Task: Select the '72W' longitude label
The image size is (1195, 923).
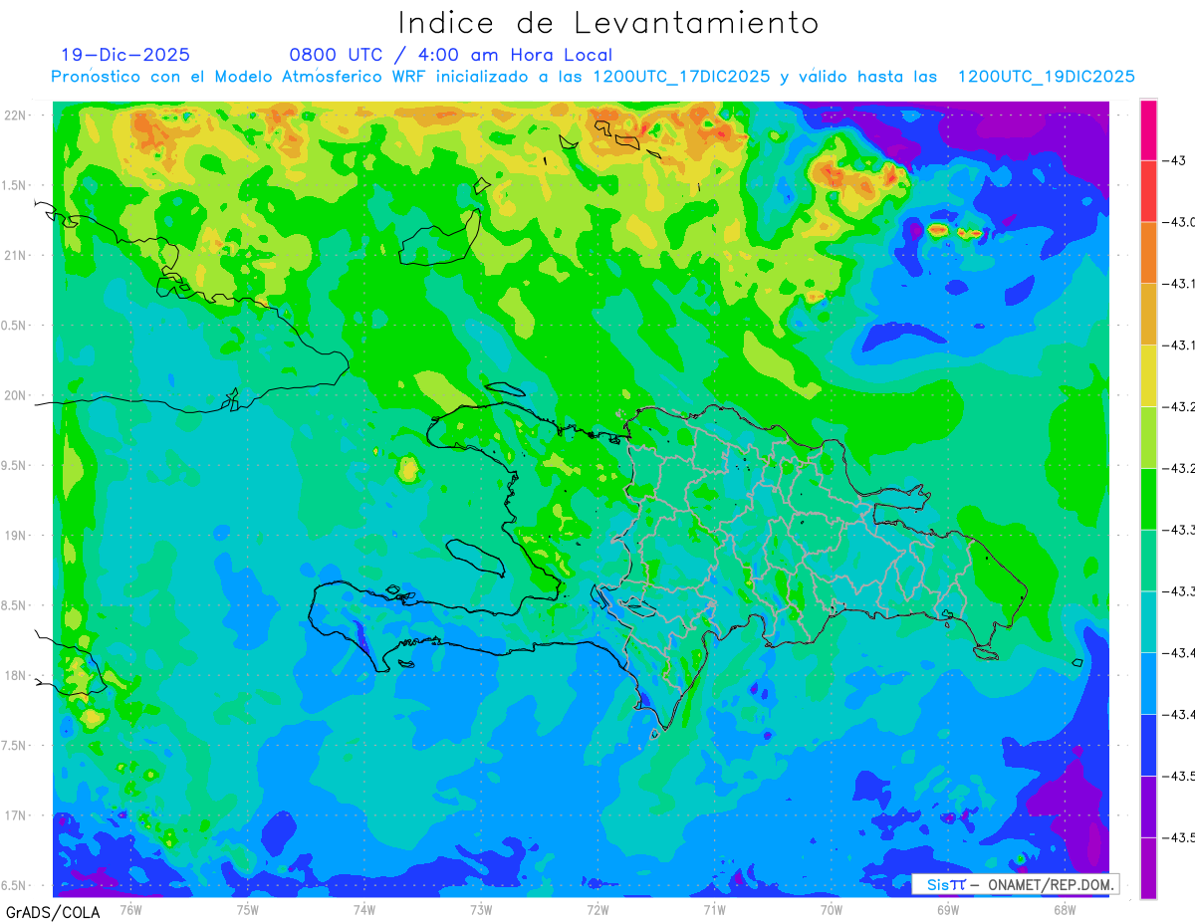Action: click(x=597, y=909)
